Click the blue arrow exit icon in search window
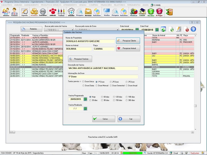The height and width of the screenshot is (155, 207). 193,29
